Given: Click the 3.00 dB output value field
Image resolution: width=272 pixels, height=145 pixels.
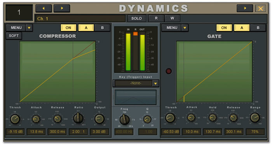Looking at the screenshot, I should tap(99, 132).
